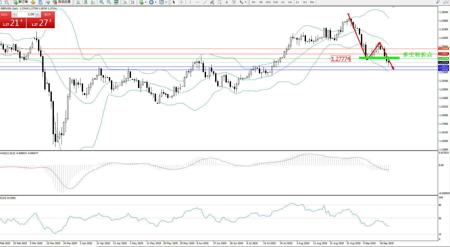450x247 pixels.
Task: Expand the chart templates dropdown
Action: tap(166, 2)
